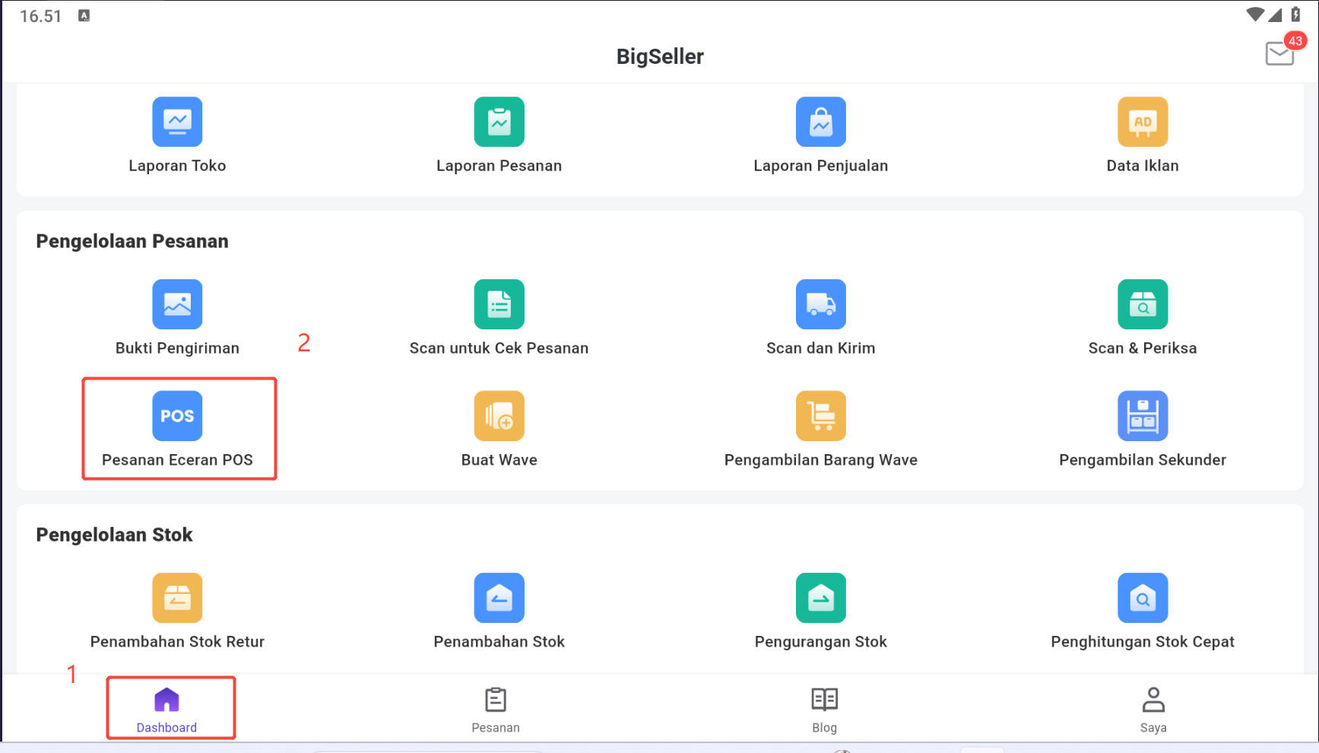Open Laporan Pesanan report
This screenshot has width=1319, height=753.
coord(499,122)
